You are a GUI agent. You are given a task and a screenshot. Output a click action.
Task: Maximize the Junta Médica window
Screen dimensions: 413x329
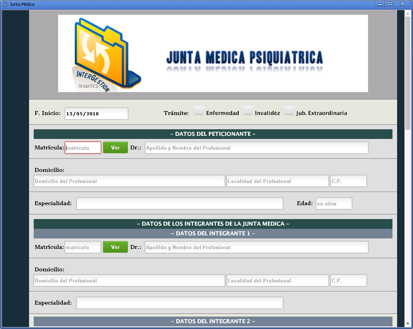pyautogui.click(x=390, y=4)
